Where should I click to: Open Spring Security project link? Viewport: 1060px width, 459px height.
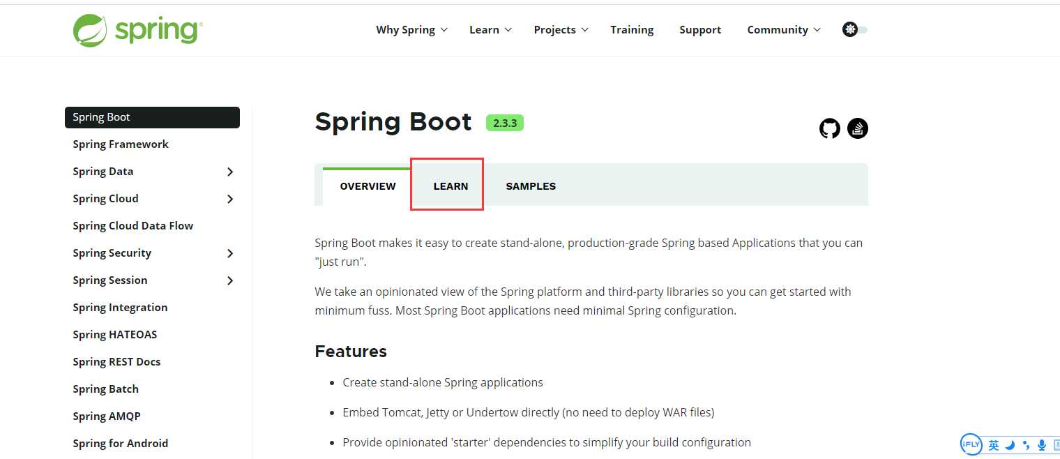(112, 253)
